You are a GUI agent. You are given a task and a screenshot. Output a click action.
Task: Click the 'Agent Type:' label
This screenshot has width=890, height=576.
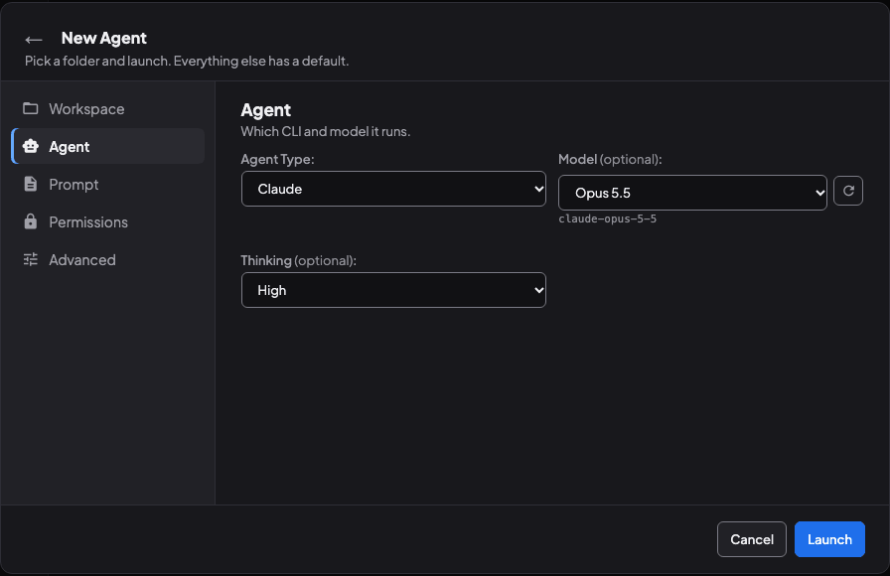pos(277,160)
